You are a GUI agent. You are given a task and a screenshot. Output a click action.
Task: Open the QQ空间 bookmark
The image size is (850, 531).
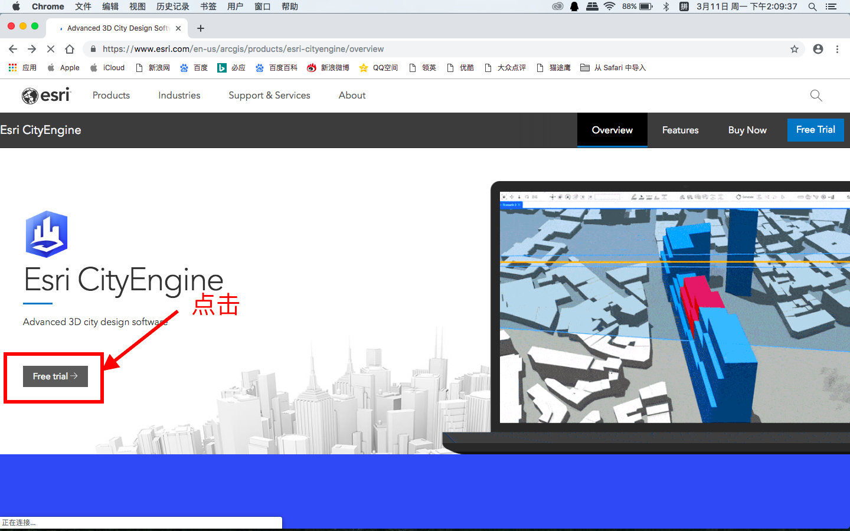point(378,68)
